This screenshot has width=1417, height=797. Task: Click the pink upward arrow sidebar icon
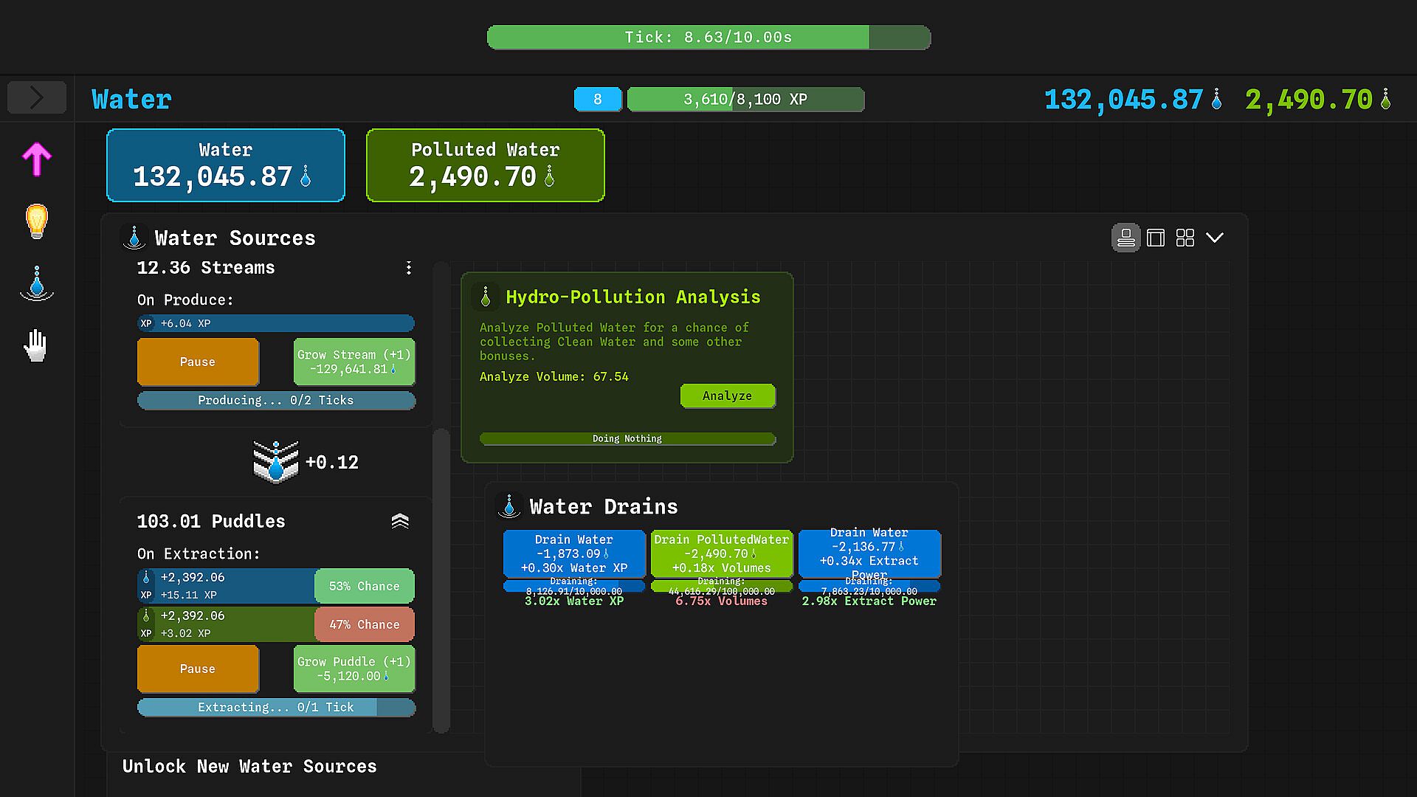pyautogui.click(x=36, y=159)
